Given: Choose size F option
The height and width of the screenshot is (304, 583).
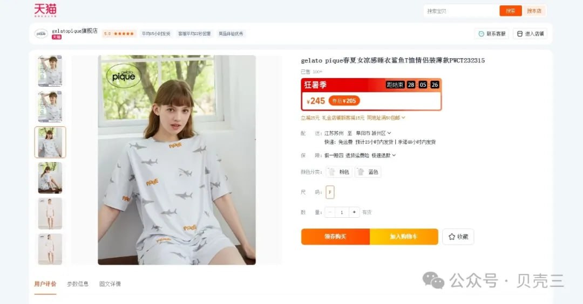Looking at the screenshot, I should (x=330, y=192).
